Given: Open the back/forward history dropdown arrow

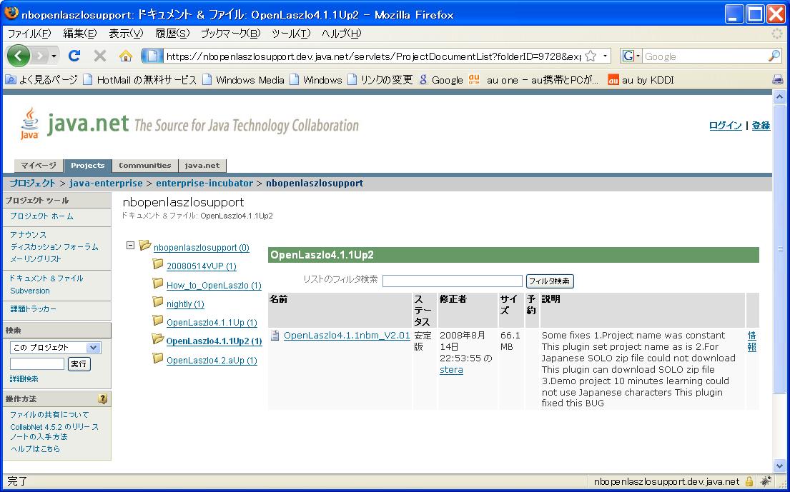Looking at the screenshot, I should pos(54,56).
